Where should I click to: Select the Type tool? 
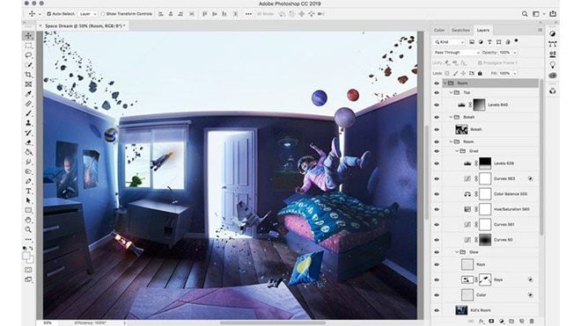pos(28,191)
